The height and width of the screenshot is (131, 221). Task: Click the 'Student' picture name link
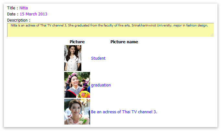[98, 58]
